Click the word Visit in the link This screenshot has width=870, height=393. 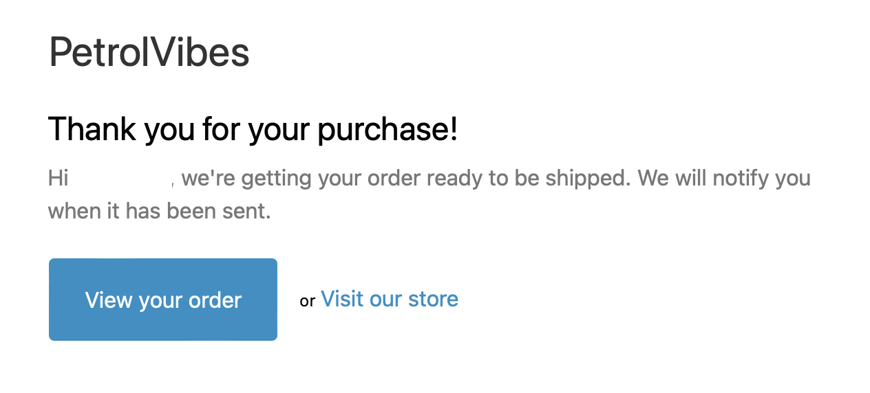tap(342, 299)
